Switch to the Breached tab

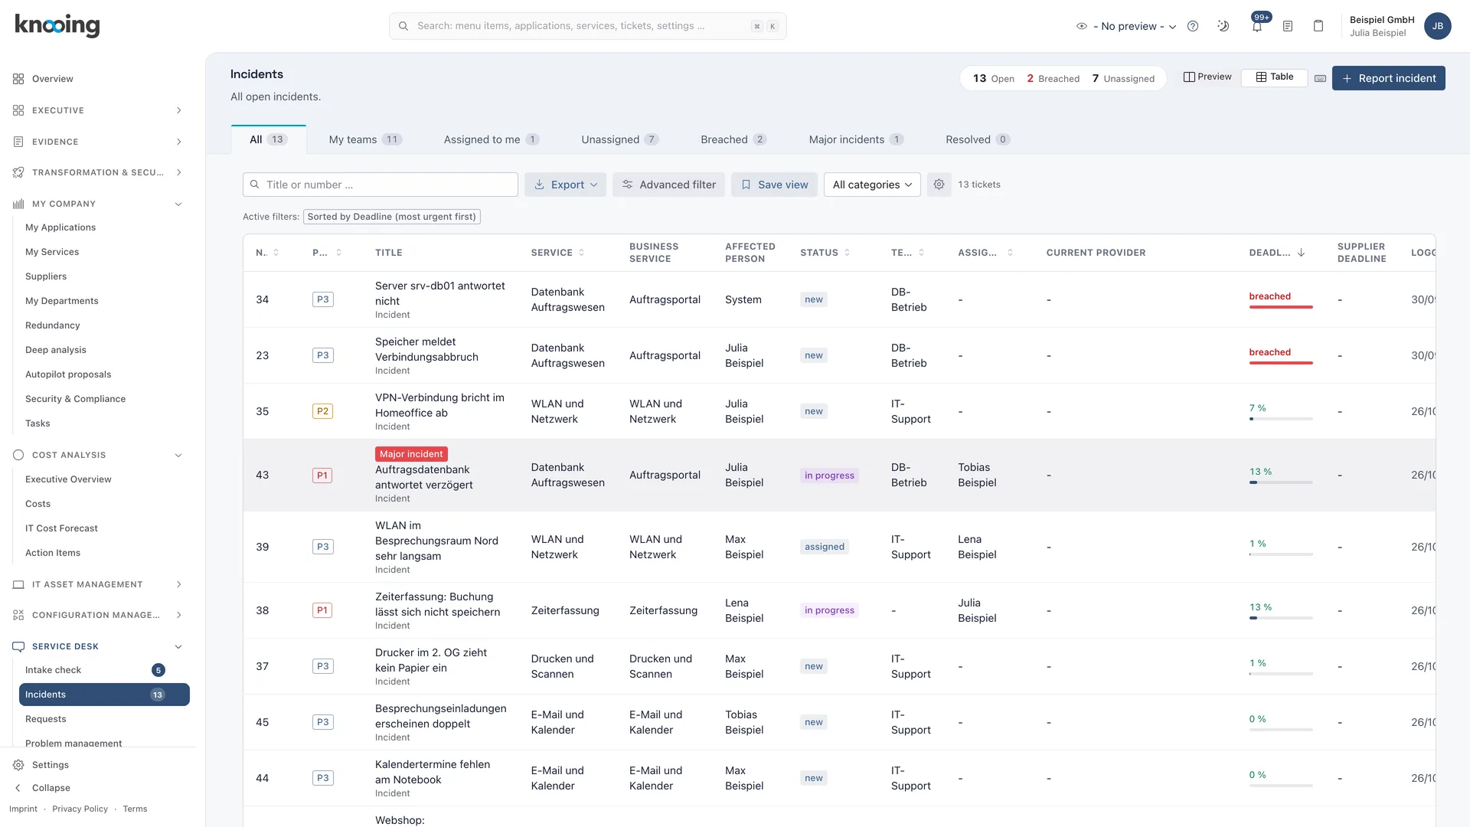[733, 139]
